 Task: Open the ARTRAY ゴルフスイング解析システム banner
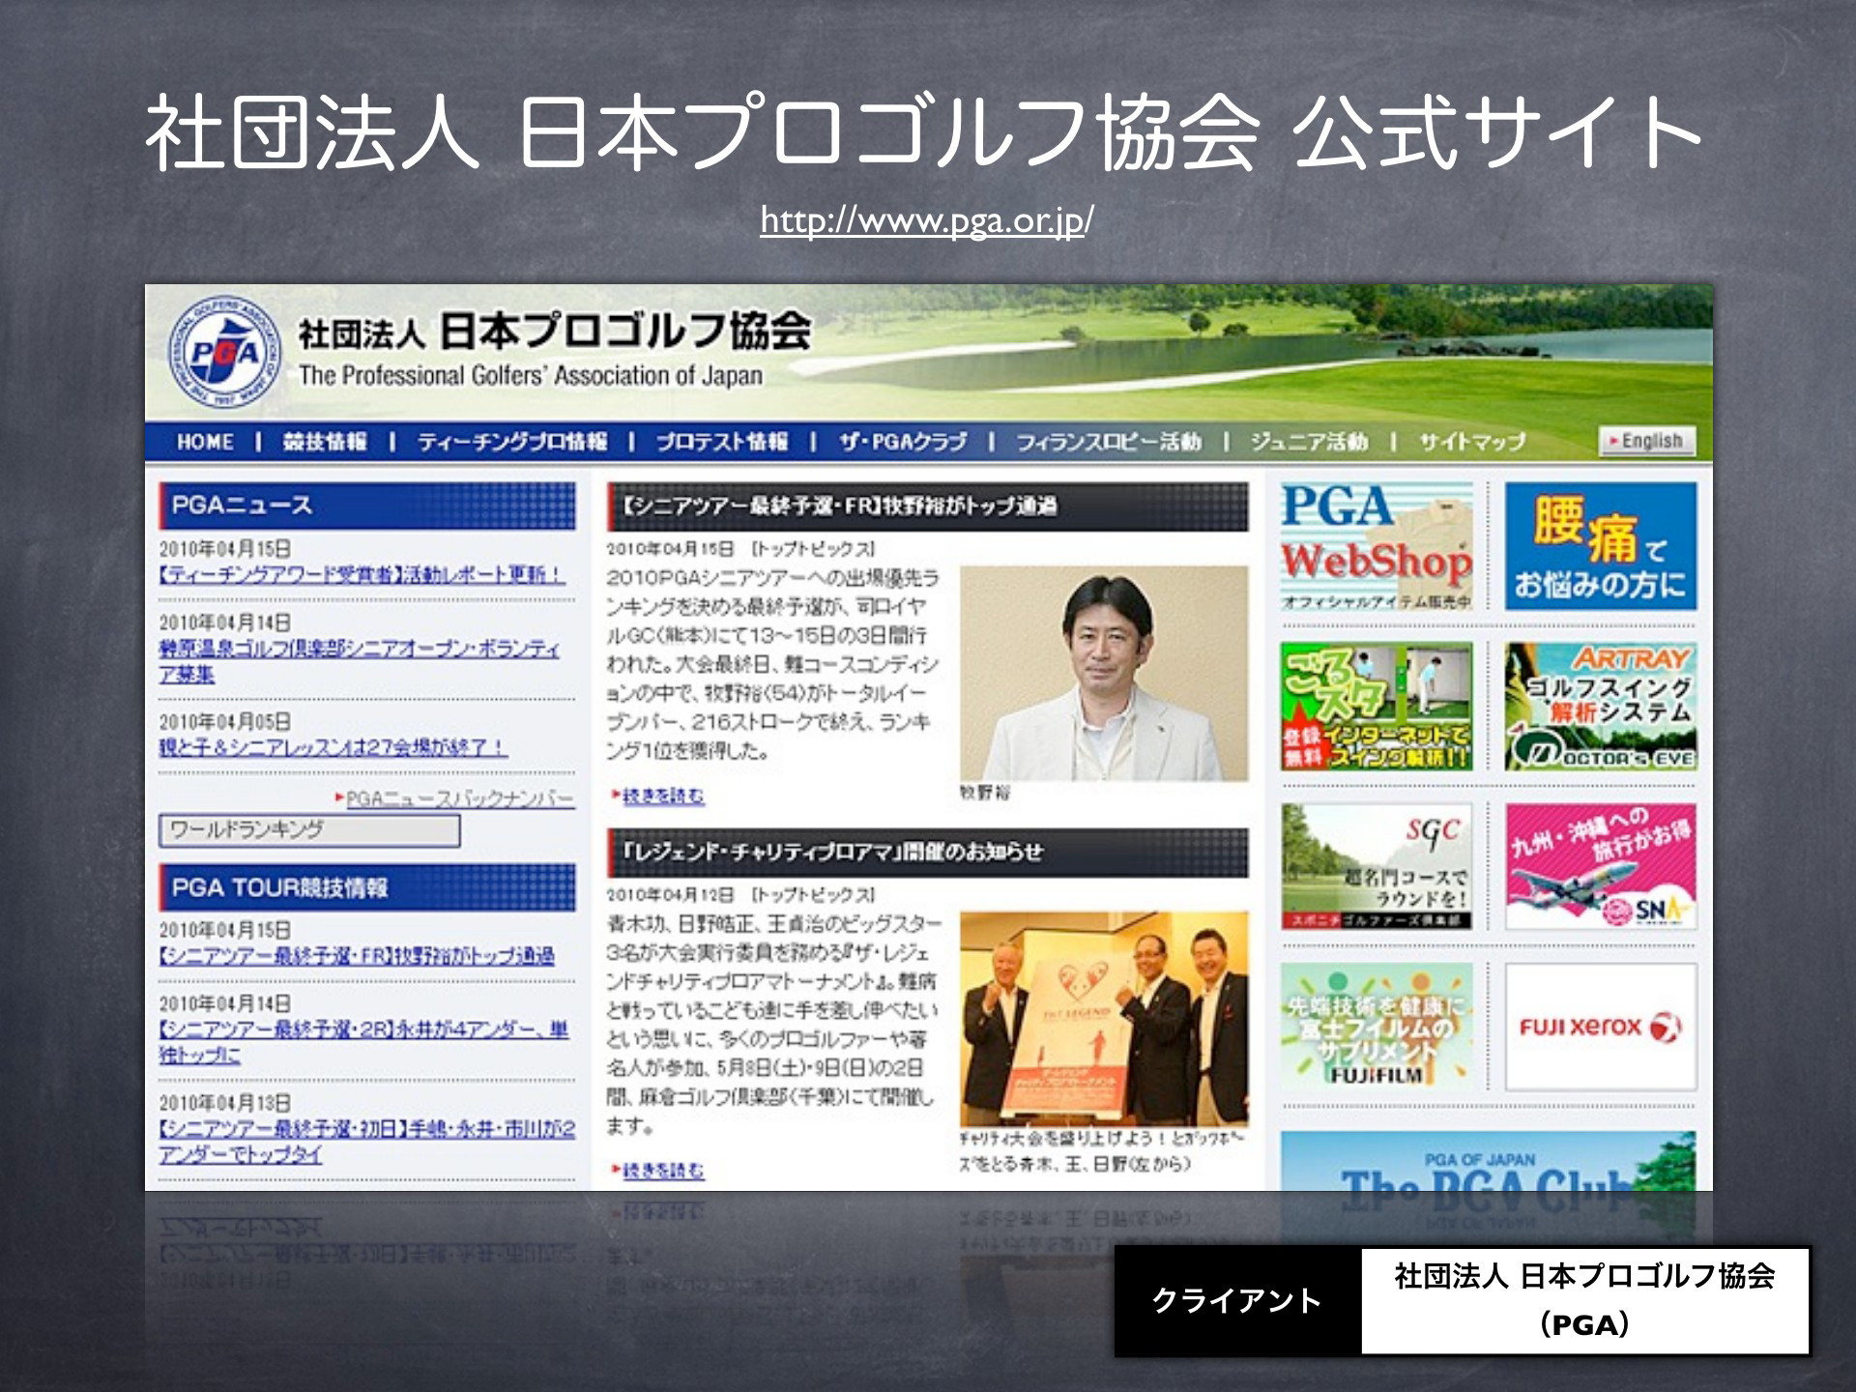1601,707
